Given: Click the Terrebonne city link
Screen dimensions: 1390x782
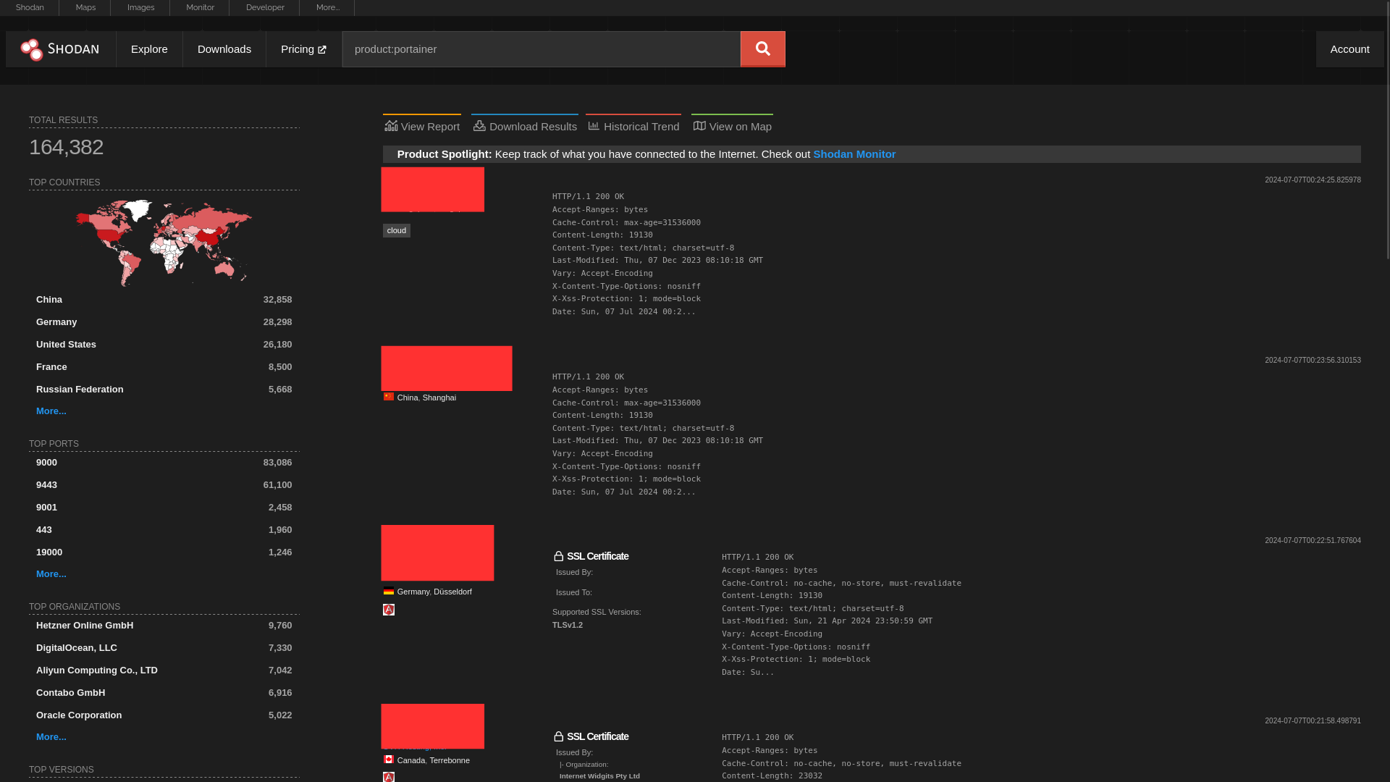Looking at the screenshot, I should [x=450, y=760].
